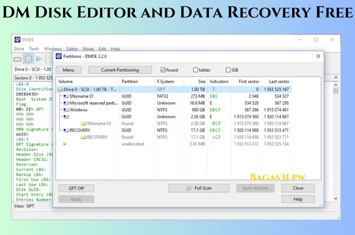Close the Partitions dialog with X
This screenshot has height=235, width=355.
tap(318, 56)
